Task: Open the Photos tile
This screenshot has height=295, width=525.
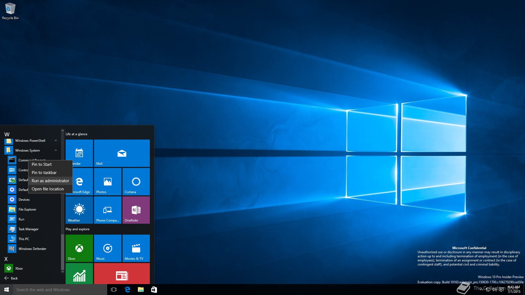Action: [108, 182]
